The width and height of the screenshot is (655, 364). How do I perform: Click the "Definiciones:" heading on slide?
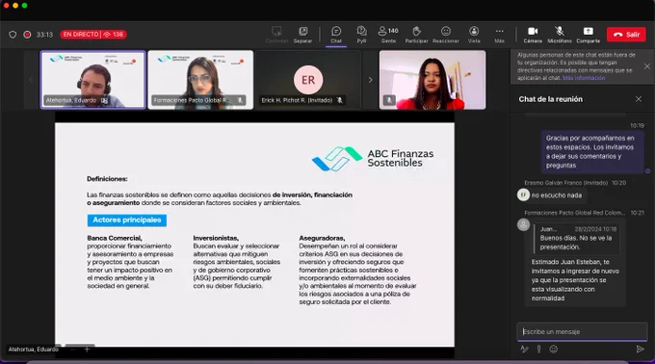tap(107, 179)
